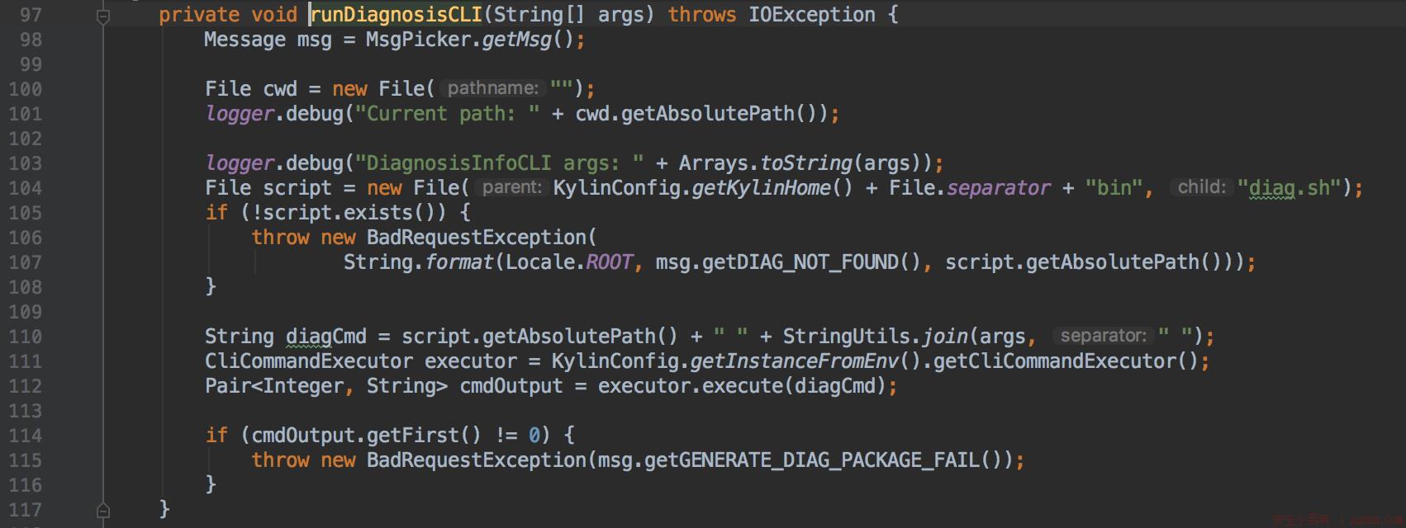This screenshot has height=528, width=1406.
Task: Click the 'parent:' parameter hint
Action: click(x=511, y=187)
